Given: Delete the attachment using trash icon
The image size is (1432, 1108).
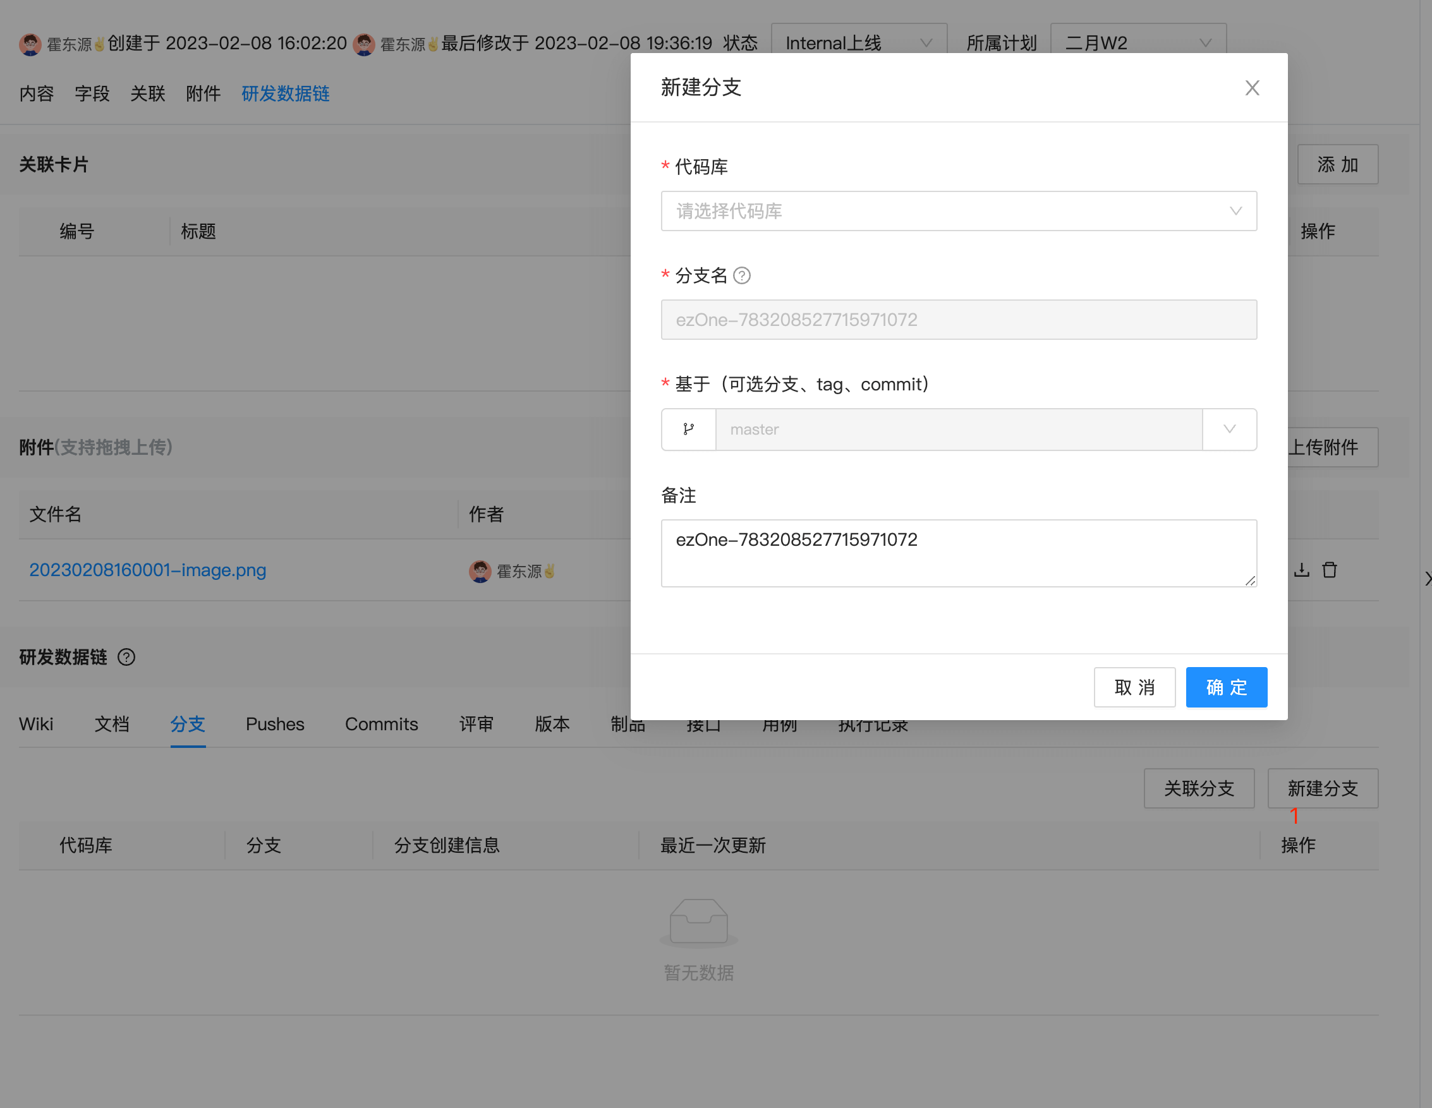Looking at the screenshot, I should coord(1329,570).
